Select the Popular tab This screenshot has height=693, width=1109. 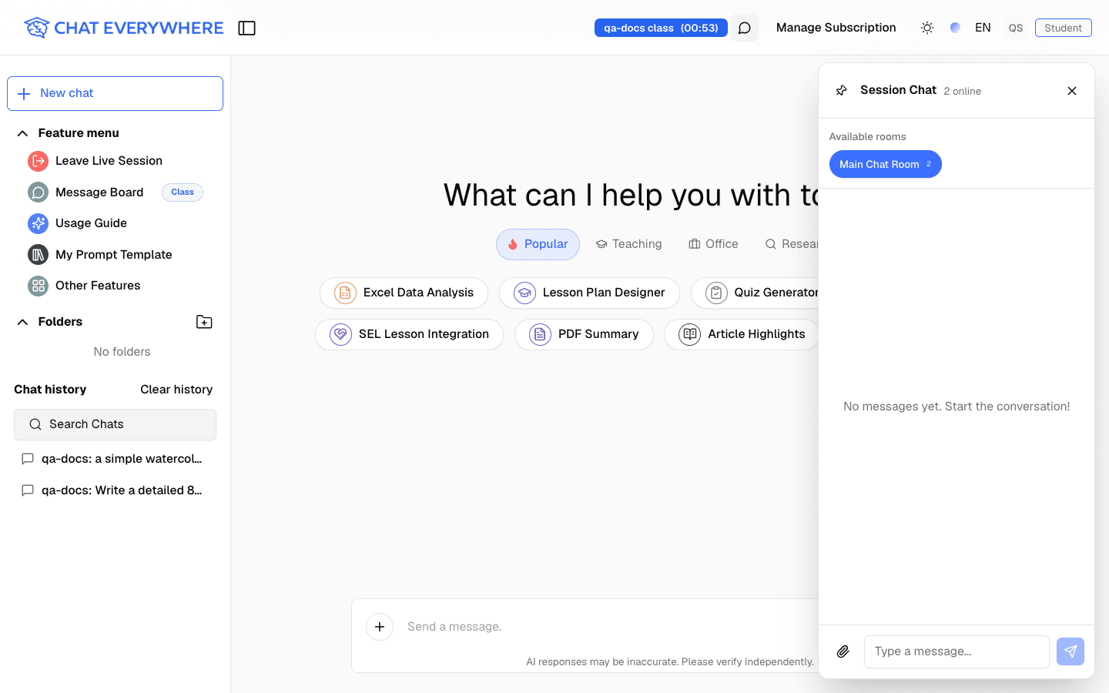click(538, 244)
